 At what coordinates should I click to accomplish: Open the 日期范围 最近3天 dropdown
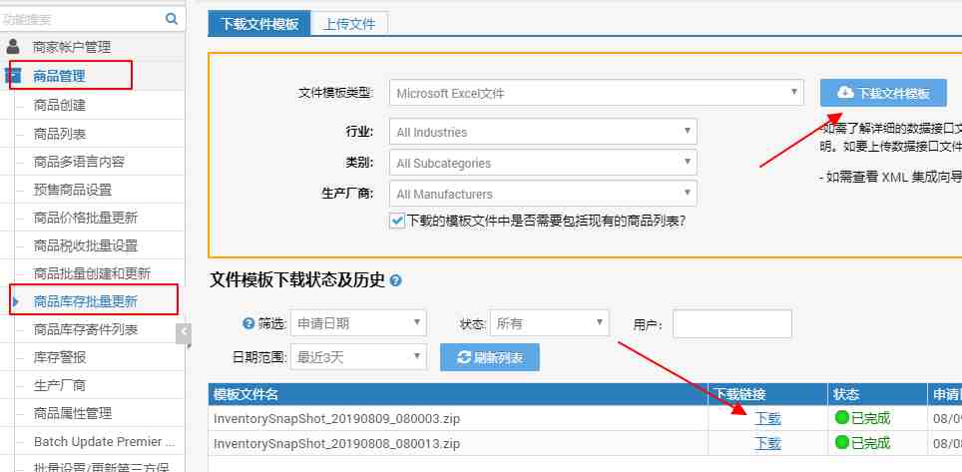(359, 357)
